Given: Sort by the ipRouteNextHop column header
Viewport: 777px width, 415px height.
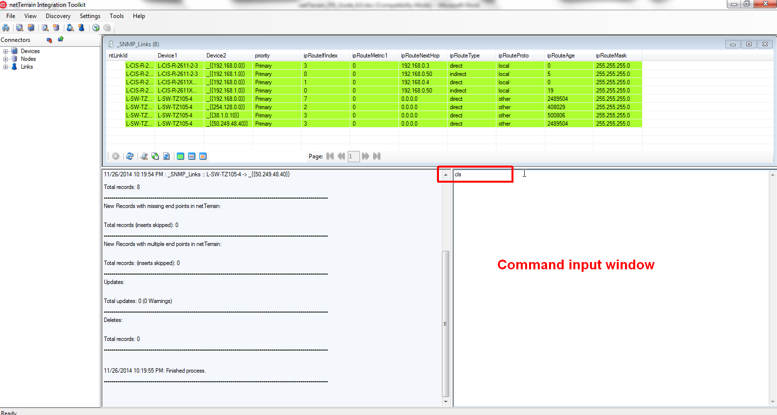Looking at the screenshot, I should [x=420, y=56].
